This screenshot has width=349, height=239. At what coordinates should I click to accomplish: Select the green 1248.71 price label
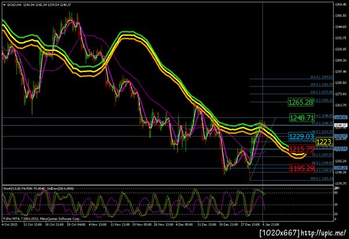coord(302,117)
